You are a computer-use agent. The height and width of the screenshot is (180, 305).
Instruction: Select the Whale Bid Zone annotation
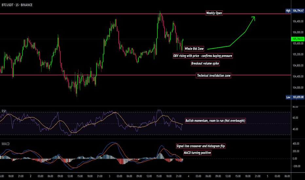point(194,49)
